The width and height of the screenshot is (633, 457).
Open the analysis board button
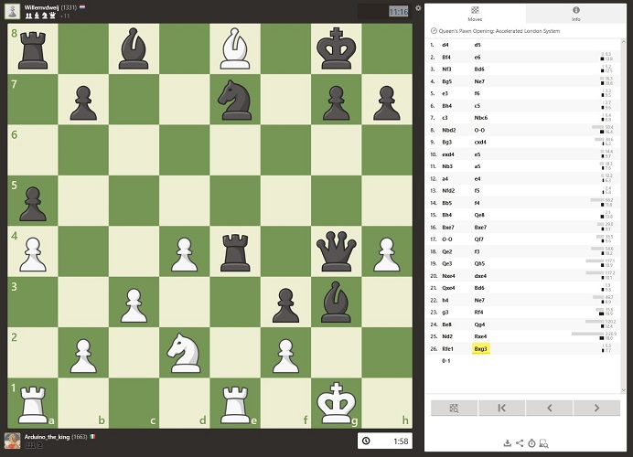pyautogui.click(x=454, y=408)
